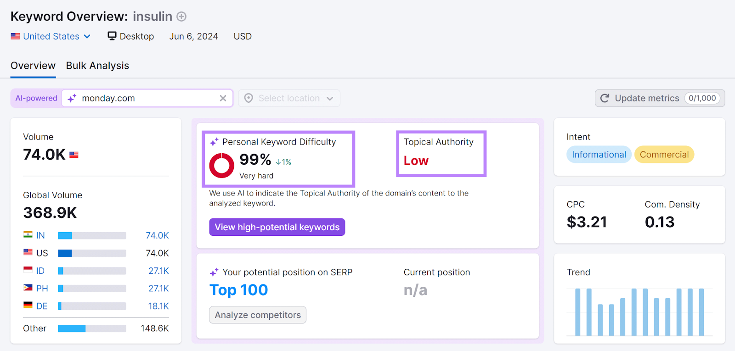Clear the monday.com domain with X
The image size is (735, 351).
tap(223, 98)
